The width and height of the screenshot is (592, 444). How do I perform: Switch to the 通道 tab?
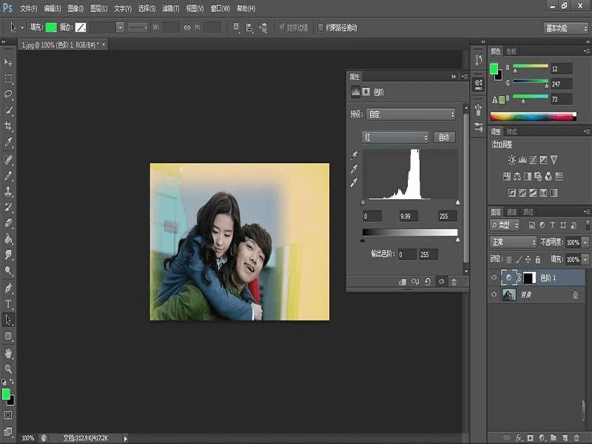click(x=511, y=212)
